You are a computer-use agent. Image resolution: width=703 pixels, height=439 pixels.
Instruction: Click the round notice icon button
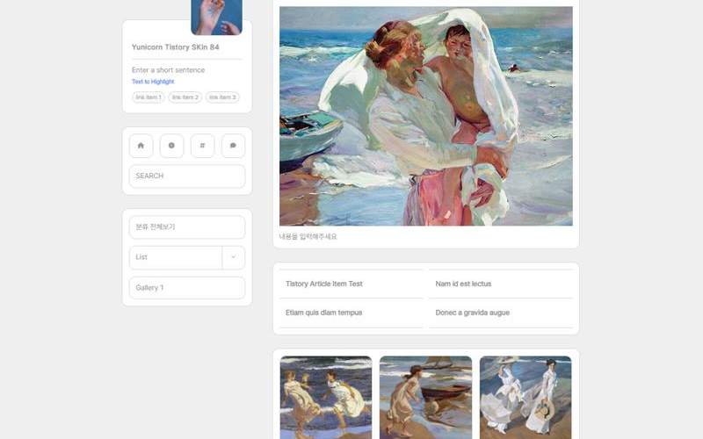(171, 146)
